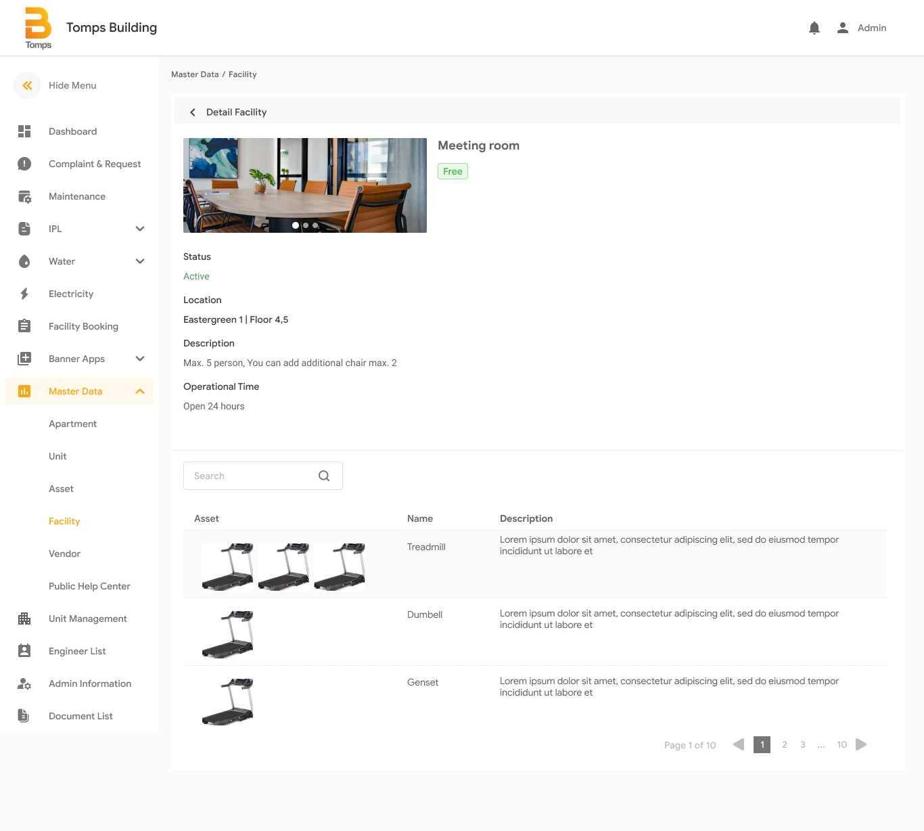Go back from Detail Facility

(x=192, y=112)
